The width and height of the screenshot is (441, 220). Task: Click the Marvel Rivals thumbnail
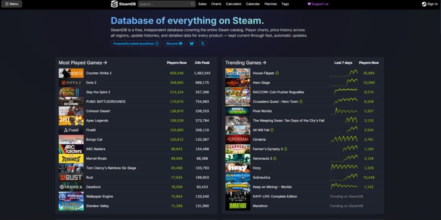tap(71, 158)
